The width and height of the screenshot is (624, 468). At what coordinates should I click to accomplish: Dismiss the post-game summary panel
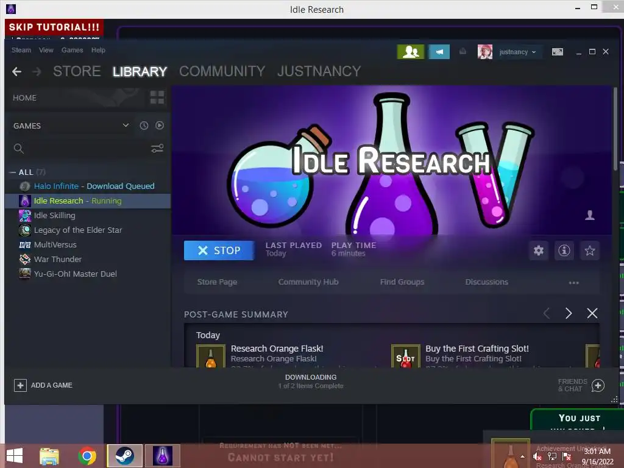tap(592, 313)
